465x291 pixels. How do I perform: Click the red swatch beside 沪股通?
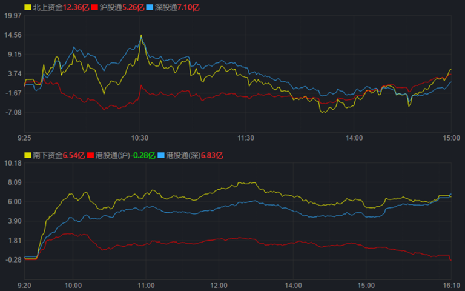[x=95, y=7]
